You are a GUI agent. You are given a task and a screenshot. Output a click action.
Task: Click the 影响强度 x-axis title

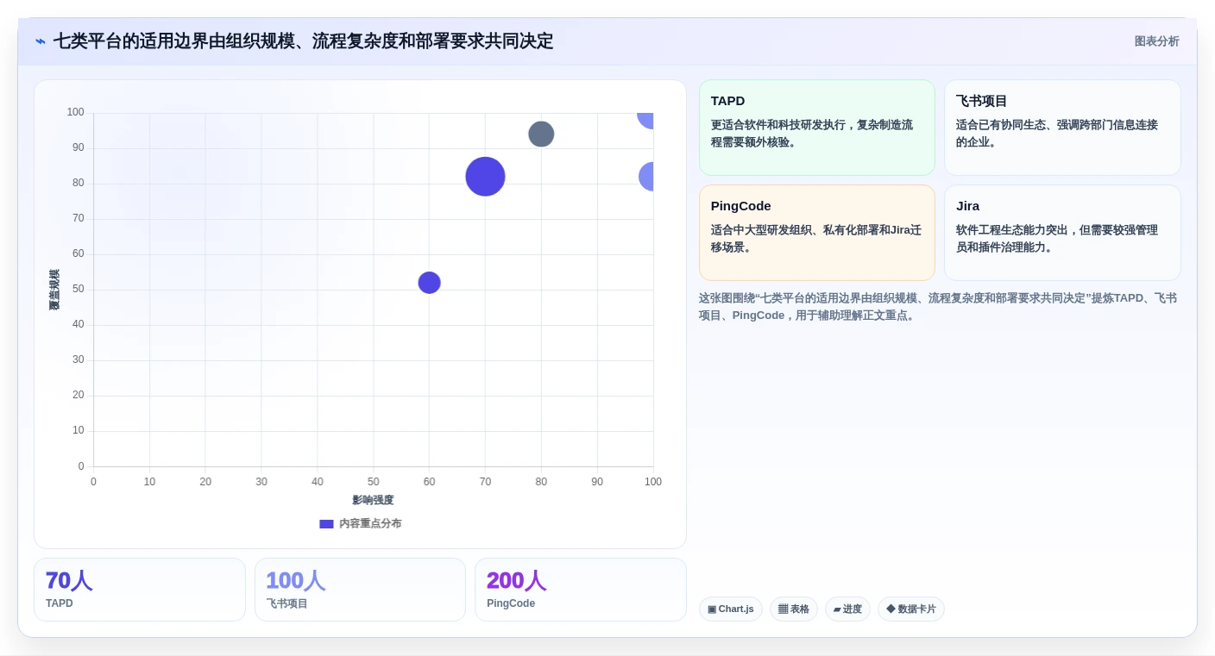[373, 500]
